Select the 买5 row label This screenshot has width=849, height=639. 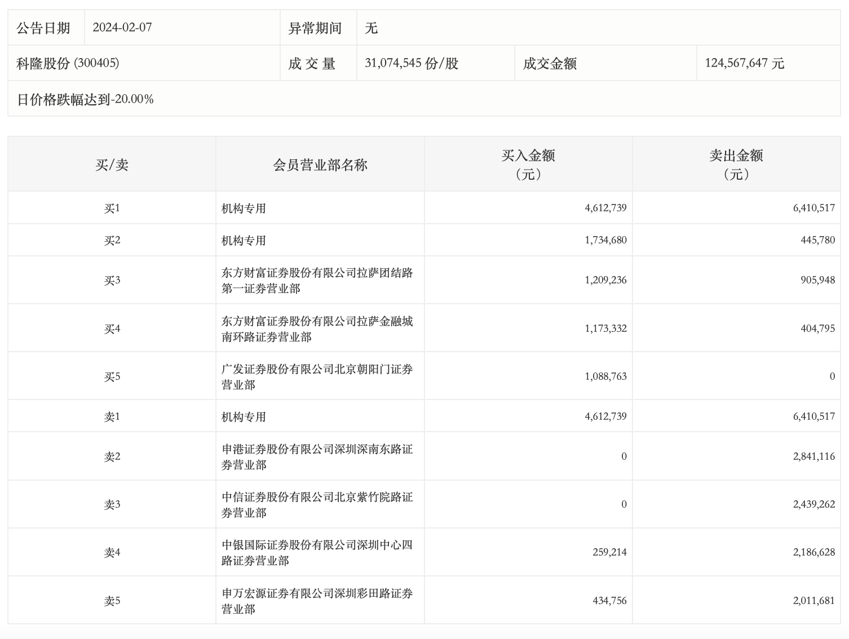[x=112, y=376]
